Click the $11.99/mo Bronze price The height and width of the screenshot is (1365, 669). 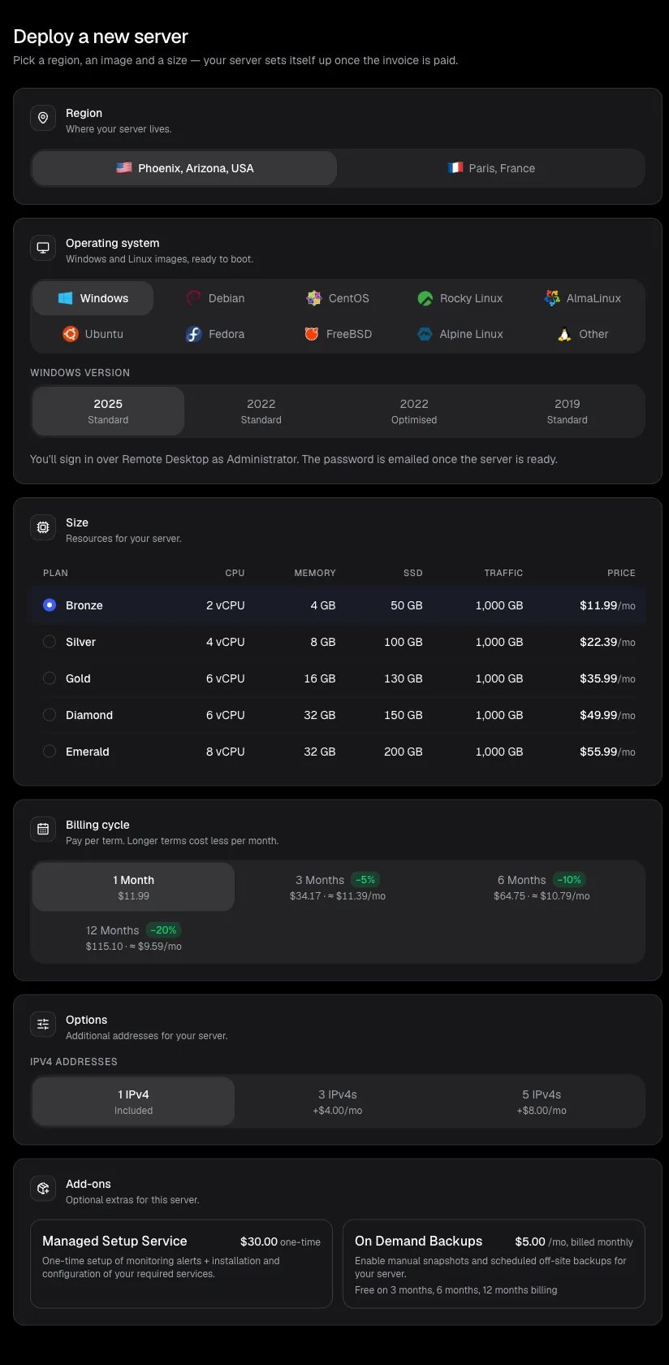pos(607,605)
